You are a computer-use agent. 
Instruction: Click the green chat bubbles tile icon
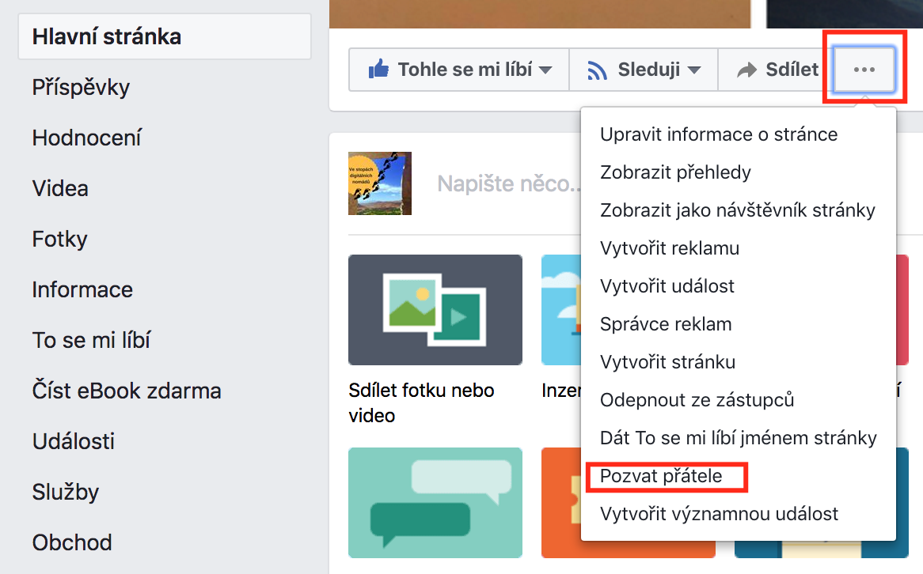(435, 503)
